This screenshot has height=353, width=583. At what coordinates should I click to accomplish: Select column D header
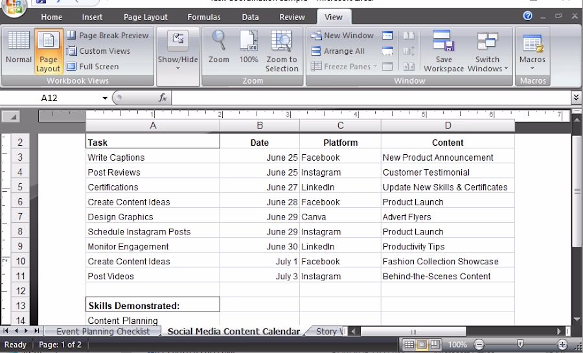click(x=448, y=126)
